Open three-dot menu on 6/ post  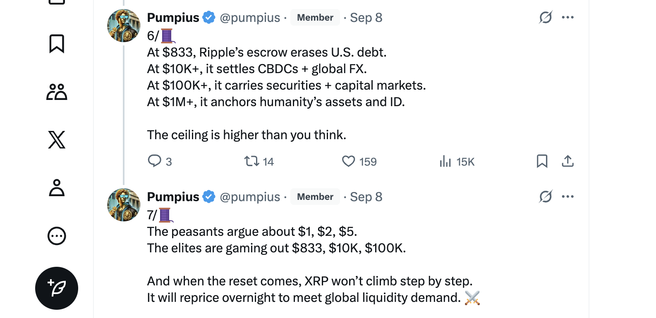[x=568, y=17]
